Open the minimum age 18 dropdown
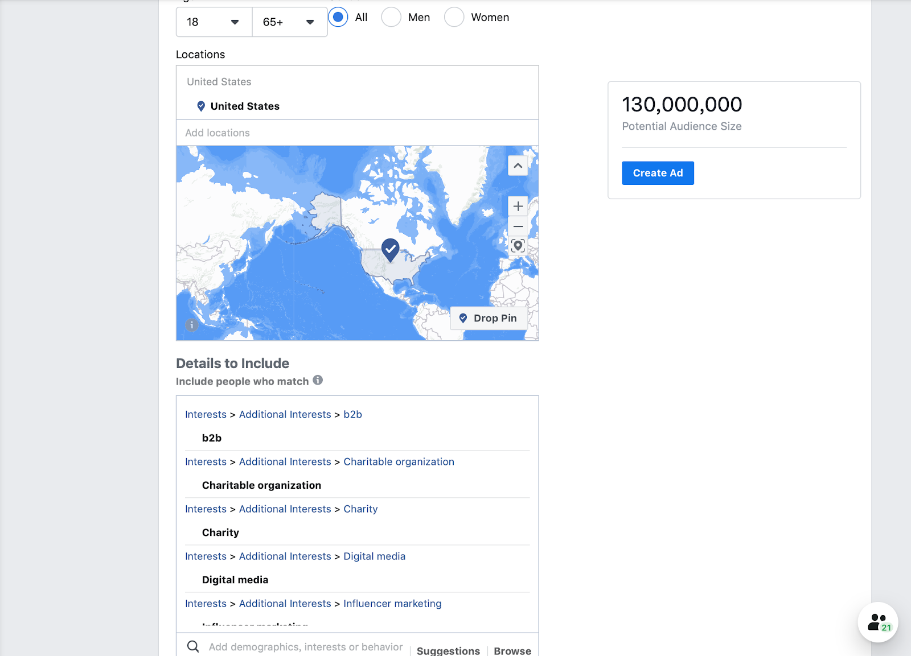Screen dimensions: 911x656 pyautogui.click(x=214, y=22)
